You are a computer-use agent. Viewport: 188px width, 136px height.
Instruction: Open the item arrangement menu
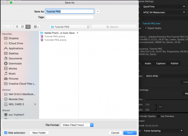pos(36,27)
